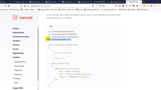
Task: Save page to Pocket
Action: click(101, 6)
